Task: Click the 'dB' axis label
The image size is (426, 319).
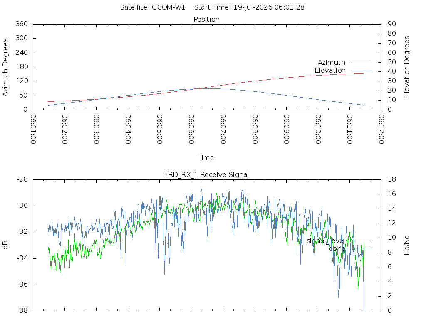Action: [x=5, y=245]
